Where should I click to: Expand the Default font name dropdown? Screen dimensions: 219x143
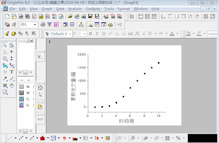(70, 34)
